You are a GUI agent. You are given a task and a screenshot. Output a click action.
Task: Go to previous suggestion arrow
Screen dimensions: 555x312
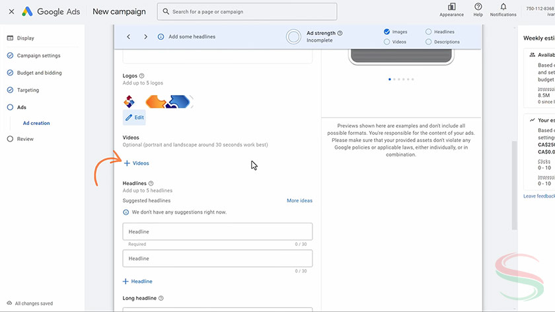128,37
